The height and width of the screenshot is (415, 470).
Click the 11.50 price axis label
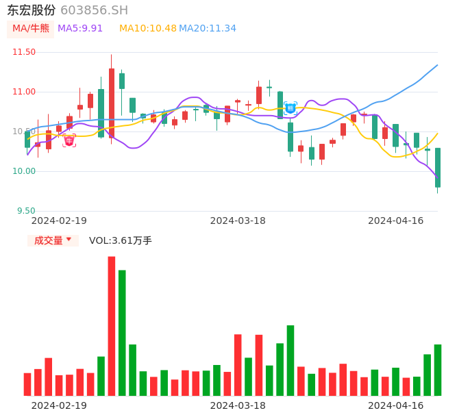pyautogui.click(x=24, y=52)
